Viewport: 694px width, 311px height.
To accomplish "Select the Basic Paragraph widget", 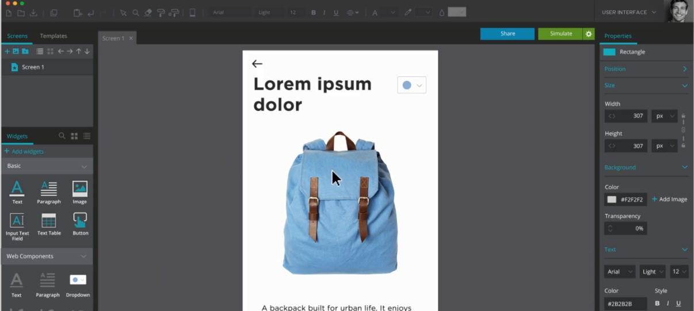I will [x=49, y=192].
